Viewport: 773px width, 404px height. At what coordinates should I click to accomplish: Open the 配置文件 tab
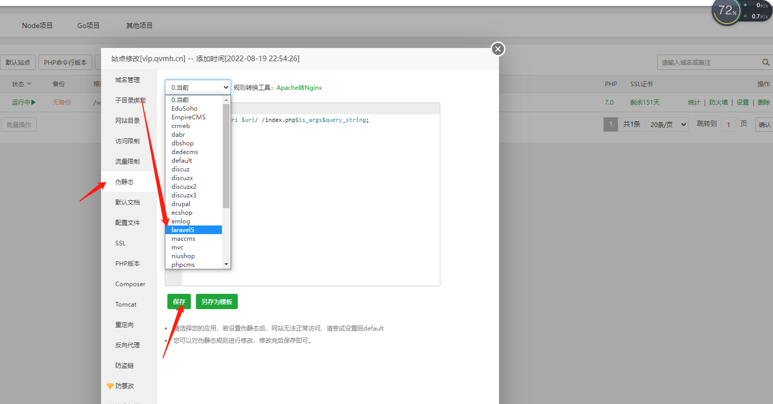(129, 223)
